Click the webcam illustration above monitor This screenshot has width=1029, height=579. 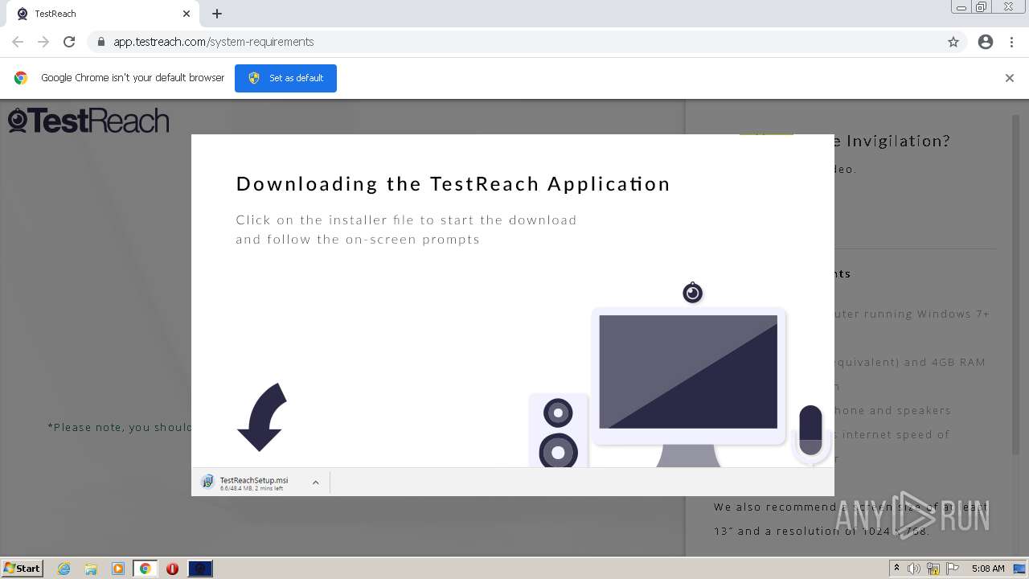click(x=692, y=293)
